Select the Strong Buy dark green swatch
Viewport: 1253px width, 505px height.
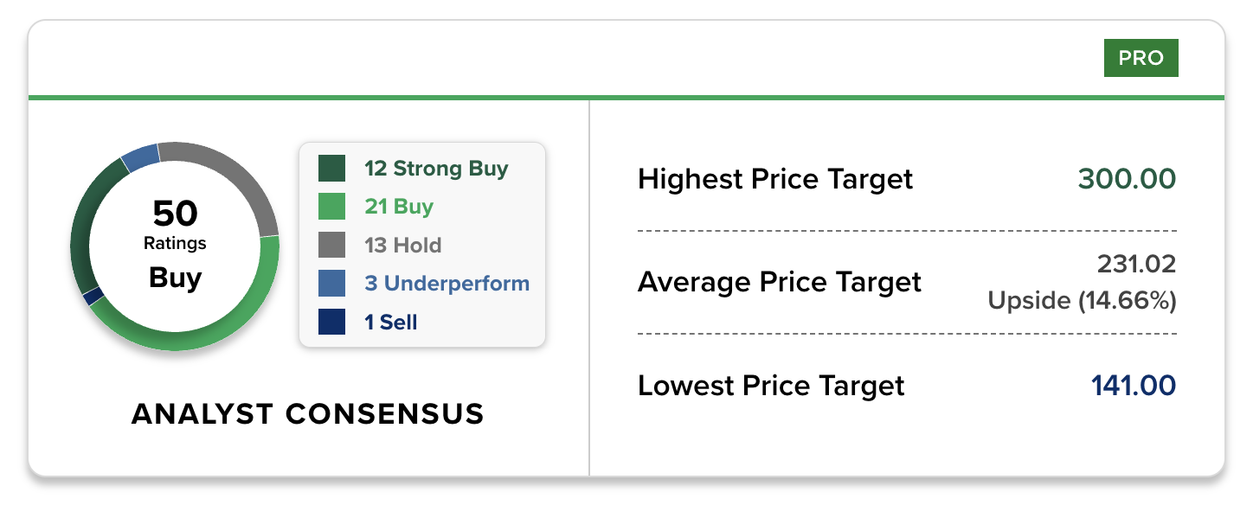pos(331,169)
